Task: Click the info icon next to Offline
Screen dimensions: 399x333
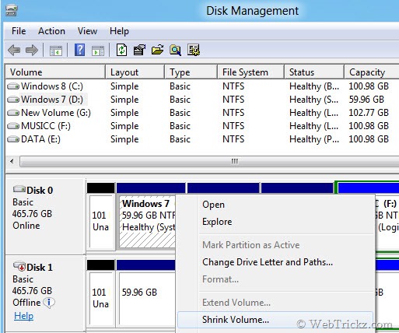Action: (x=49, y=303)
